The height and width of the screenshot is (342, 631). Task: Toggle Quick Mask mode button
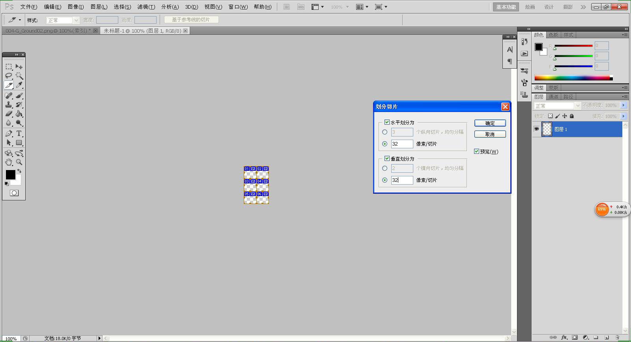coord(14,193)
